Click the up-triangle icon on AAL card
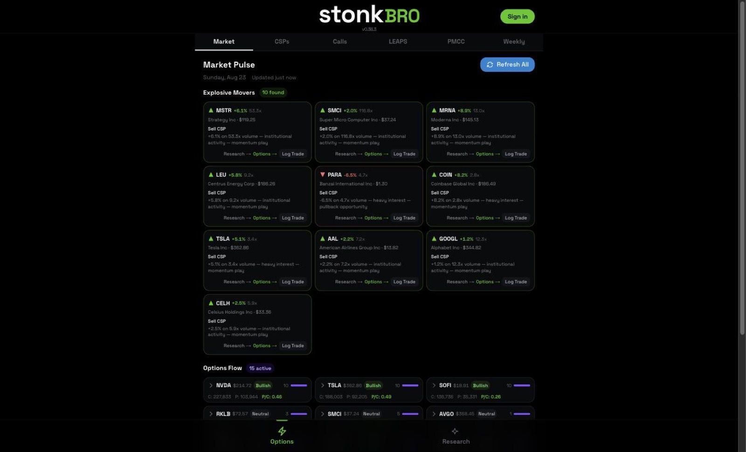The width and height of the screenshot is (746, 452). pos(322,239)
